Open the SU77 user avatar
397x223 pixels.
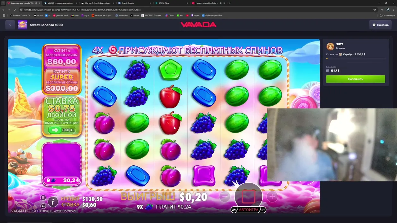tap(330, 46)
